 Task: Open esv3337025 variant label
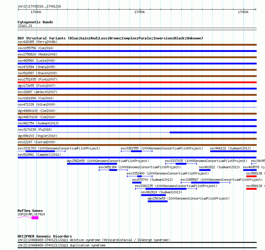pos(206,161)
